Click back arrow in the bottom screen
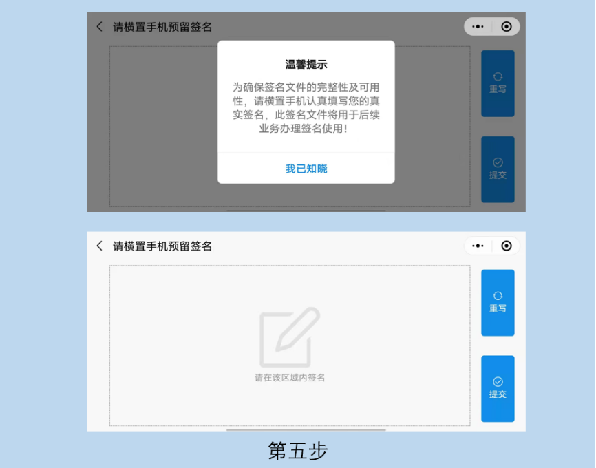Image resolution: width=596 pixels, height=468 pixels. coord(100,246)
